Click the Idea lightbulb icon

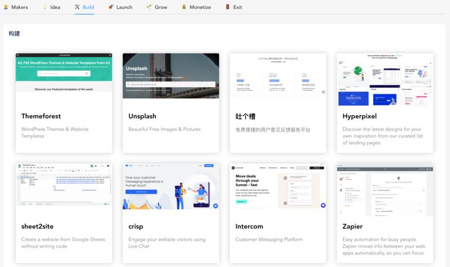coord(44,7)
